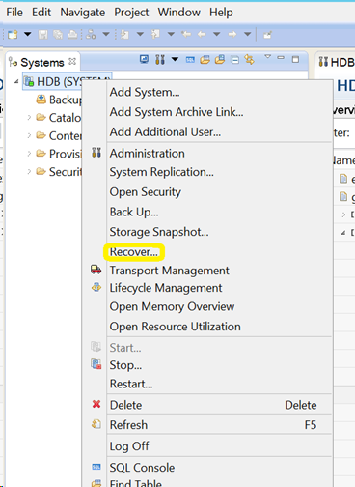The width and height of the screenshot is (355, 487).
Task: Click the Collapse All icon in Systems panel
Action: coord(235,60)
